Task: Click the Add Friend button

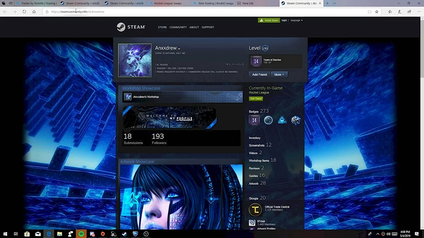Action: click(259, 75)
